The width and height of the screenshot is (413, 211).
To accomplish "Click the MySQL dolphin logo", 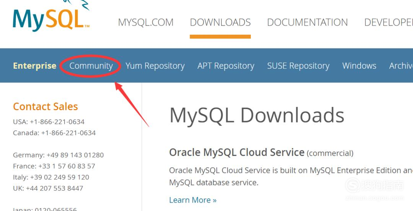I will (51, 16).
